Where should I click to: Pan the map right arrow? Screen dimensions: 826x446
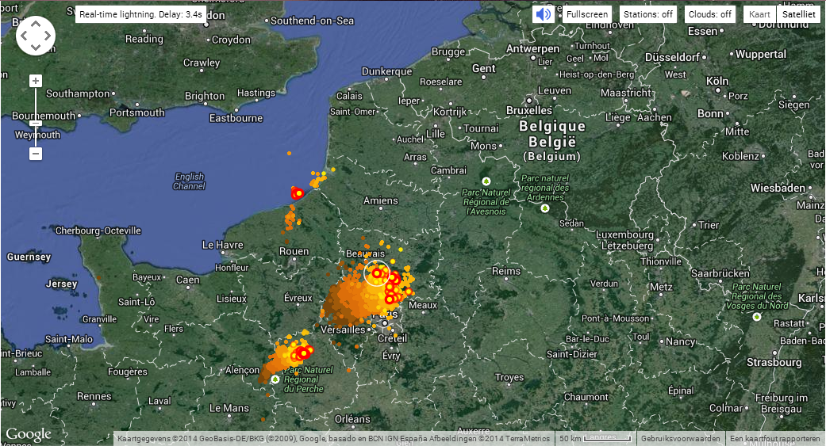coord(48,36)
